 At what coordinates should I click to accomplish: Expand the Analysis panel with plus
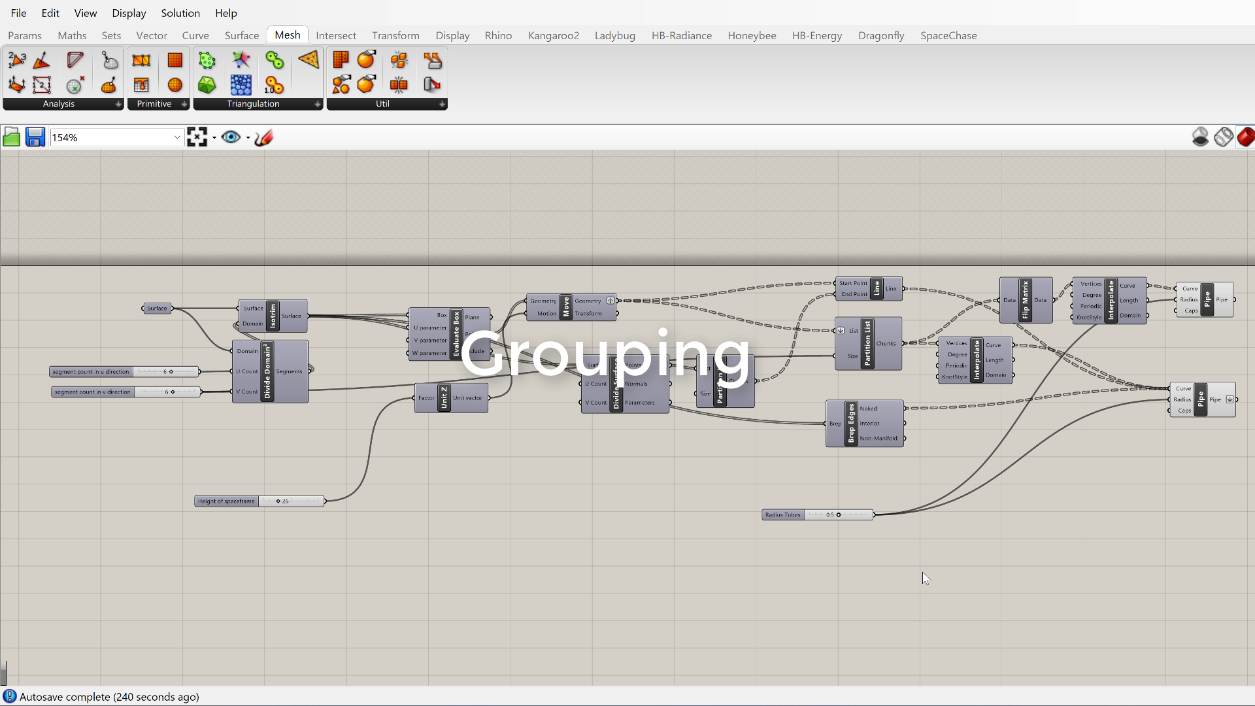click(x=118, y=104)
